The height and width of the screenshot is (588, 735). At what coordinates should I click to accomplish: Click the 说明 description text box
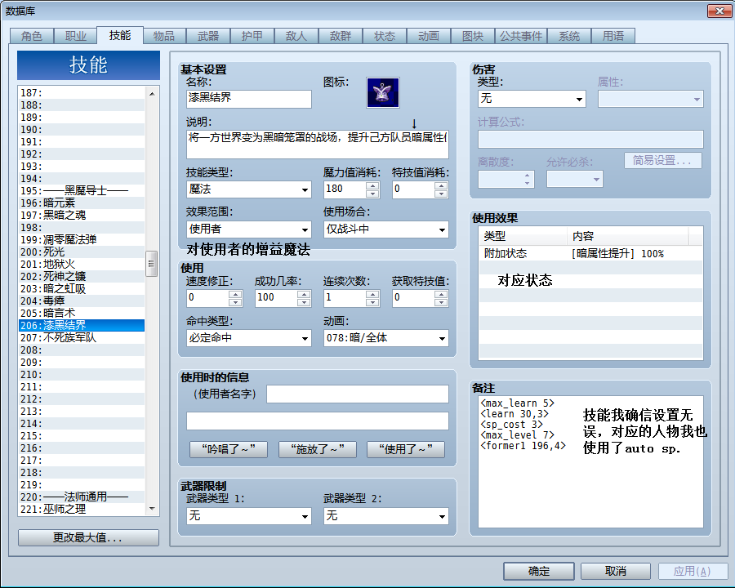[x=318, y=144]
